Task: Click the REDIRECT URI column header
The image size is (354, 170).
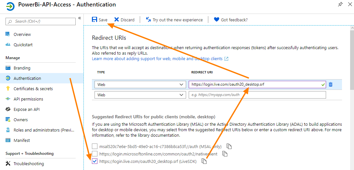Action: pyautogui.click(x=202, y=72)
